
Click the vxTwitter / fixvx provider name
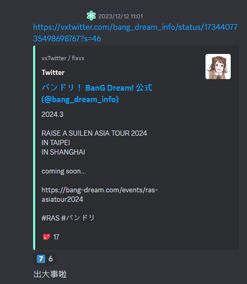pos(63,58)
